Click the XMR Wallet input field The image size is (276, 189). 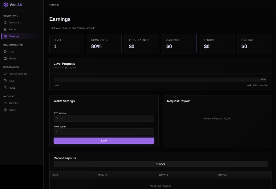tap(104, 131)
